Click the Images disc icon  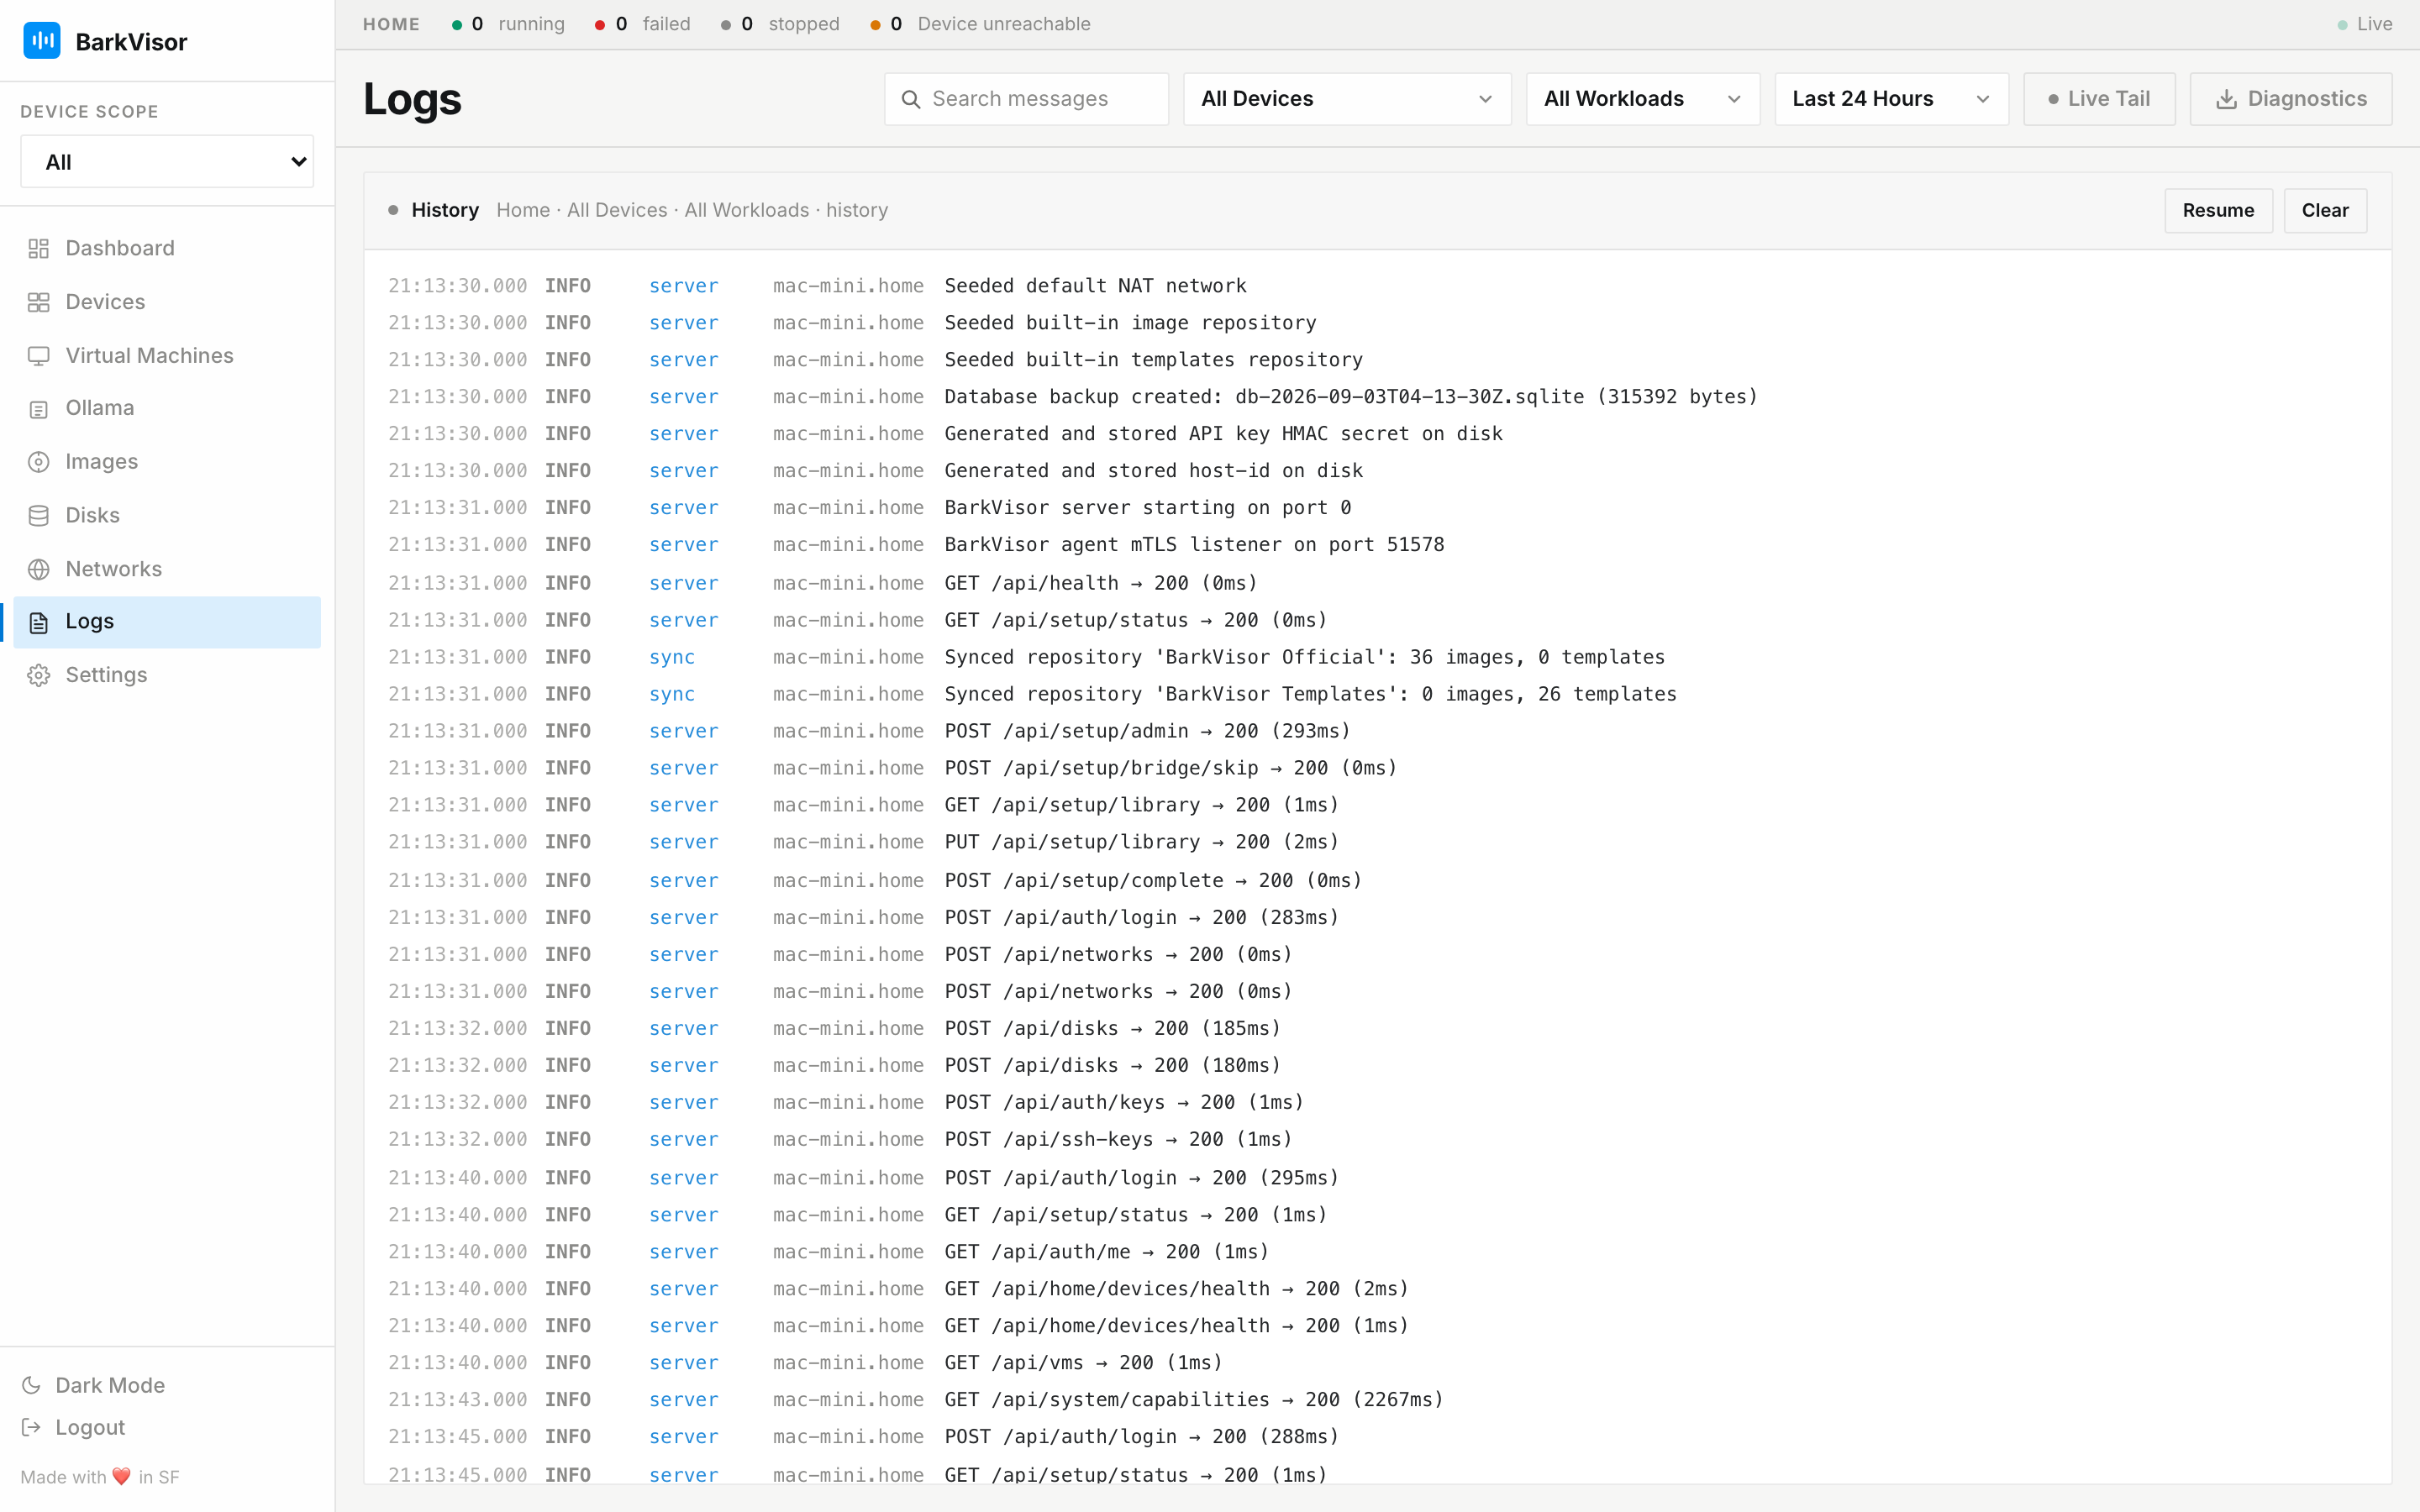[39, 461]
